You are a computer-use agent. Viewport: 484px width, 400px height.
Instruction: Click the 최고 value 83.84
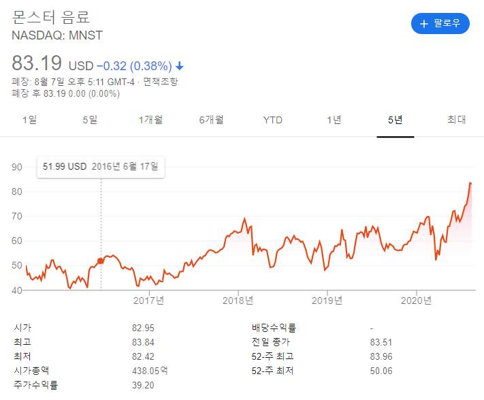click(x=143, y=342)
